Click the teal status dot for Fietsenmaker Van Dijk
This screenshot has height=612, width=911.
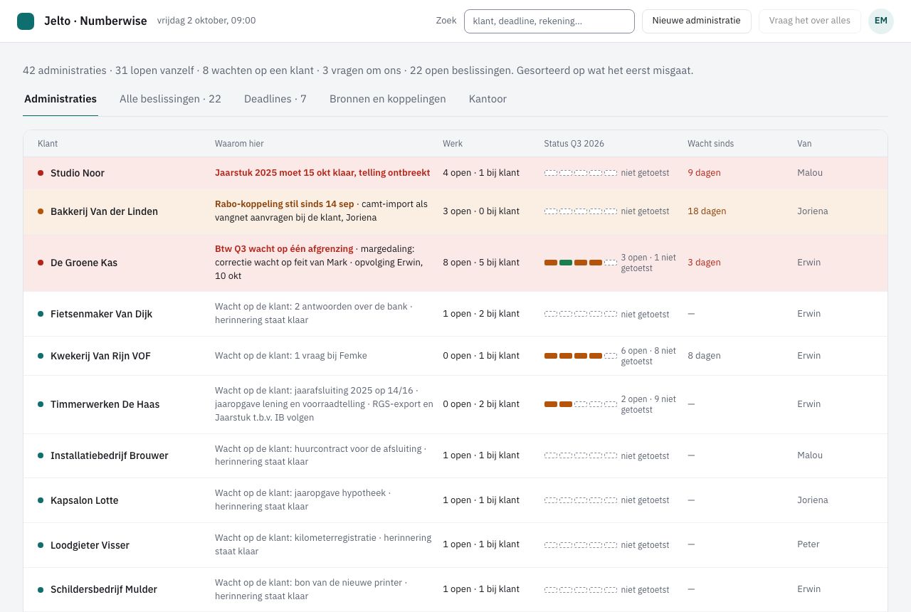coord(41,314)
